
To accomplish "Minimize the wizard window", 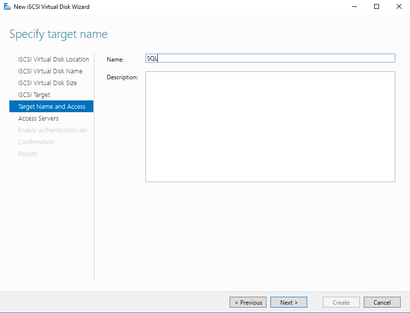I will pyautogui.click(x=354, y=6).
